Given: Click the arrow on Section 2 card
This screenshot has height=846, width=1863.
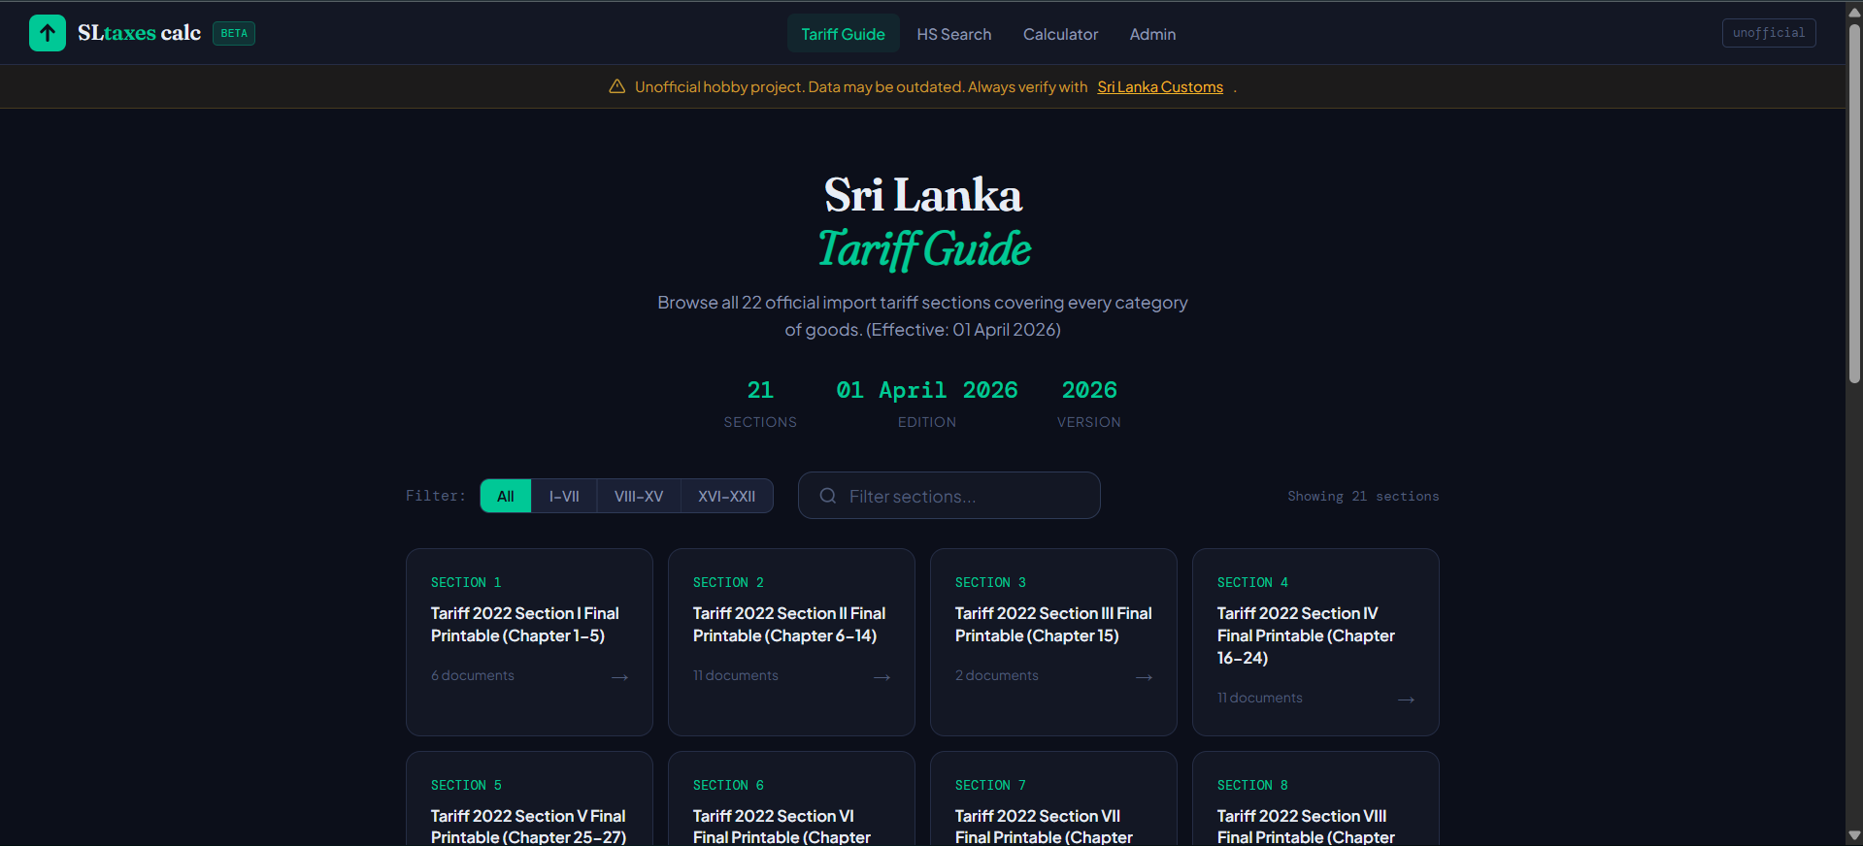Looking at the screenshot, I should tap(882, 677).
